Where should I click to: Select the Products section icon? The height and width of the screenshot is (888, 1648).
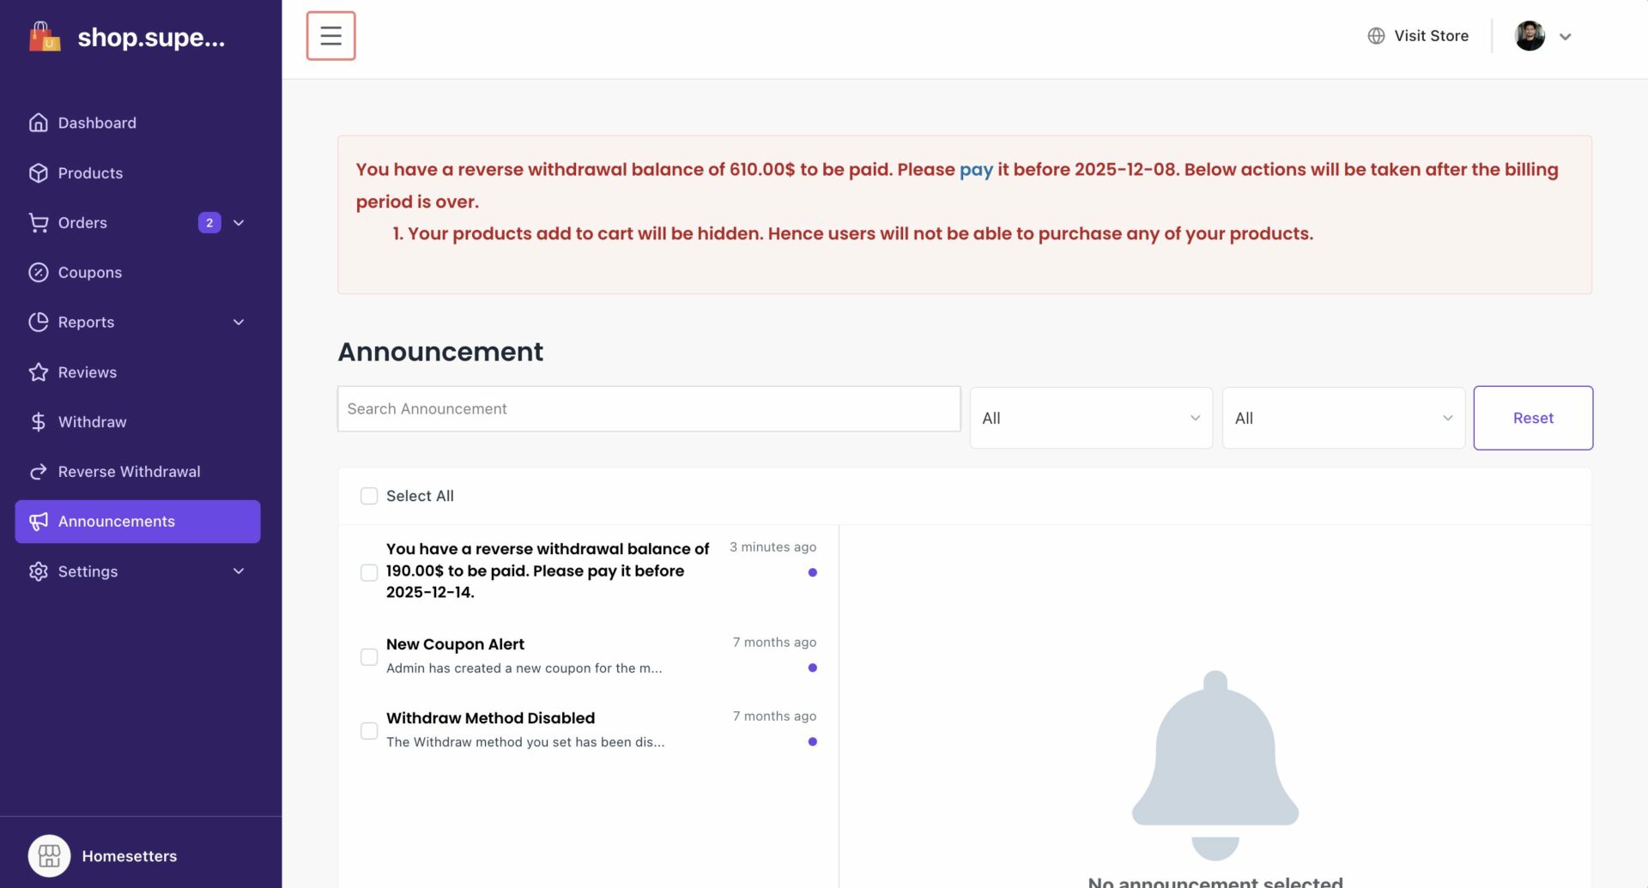[39, 172]
